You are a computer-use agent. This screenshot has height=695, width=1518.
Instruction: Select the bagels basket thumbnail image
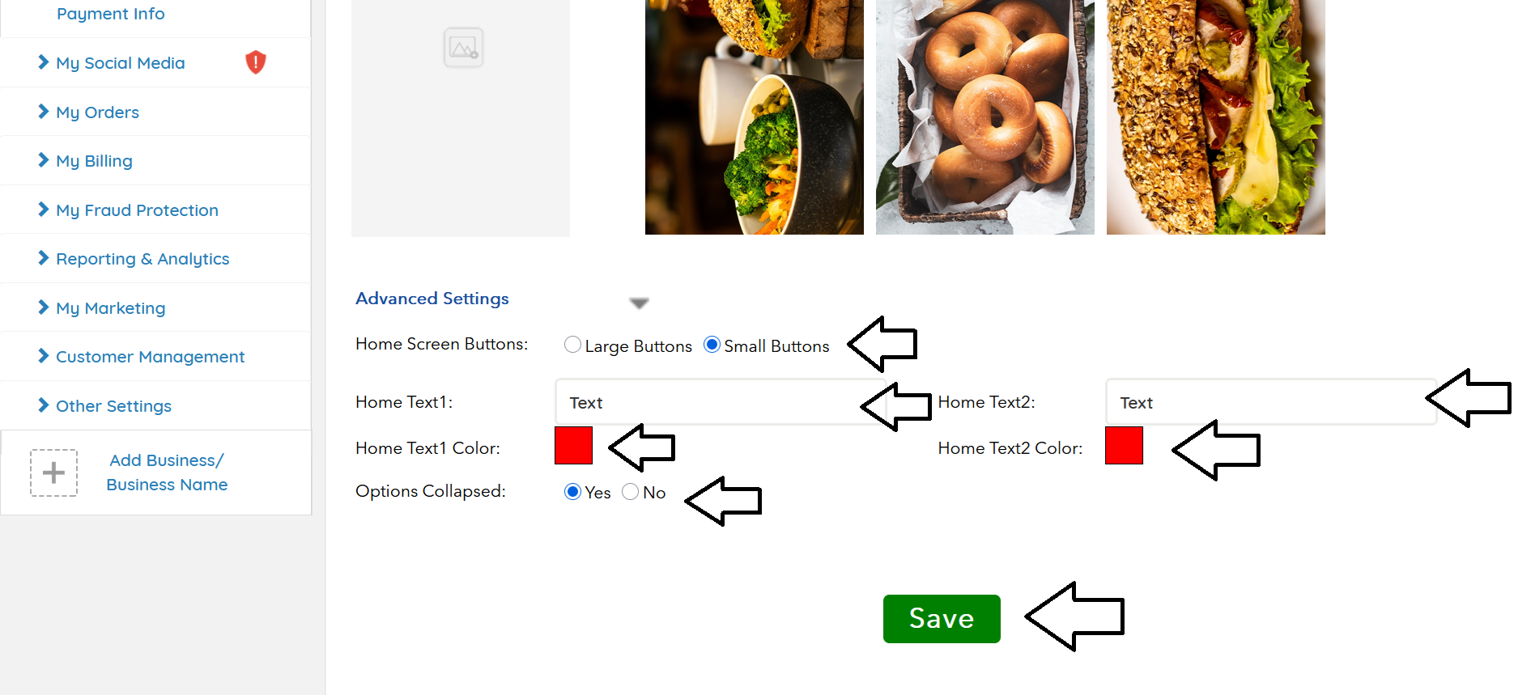(984, 117)
